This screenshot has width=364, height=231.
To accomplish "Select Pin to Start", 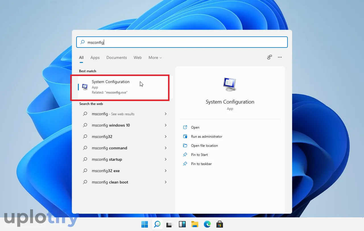I will tap(199, 155).
